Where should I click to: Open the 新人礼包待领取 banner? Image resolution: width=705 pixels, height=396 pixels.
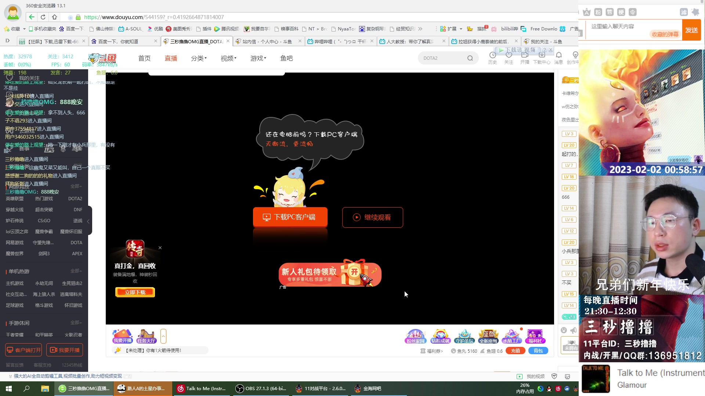click(x=330, y=274)
